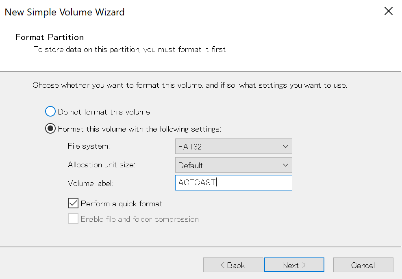
Task: Click the "Perform a quick format" label text
Action: (x=122, y=203)
